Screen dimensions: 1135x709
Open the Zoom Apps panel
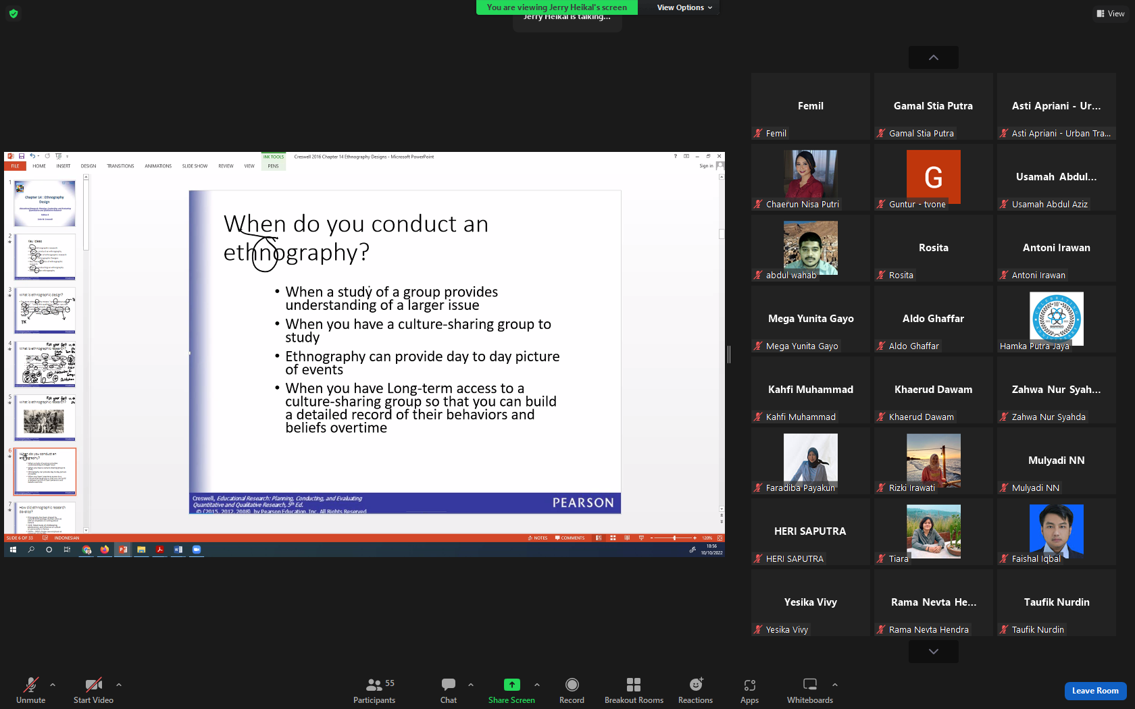(749, 690)
